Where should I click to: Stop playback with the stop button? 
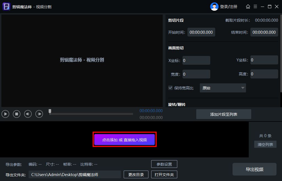16,114
